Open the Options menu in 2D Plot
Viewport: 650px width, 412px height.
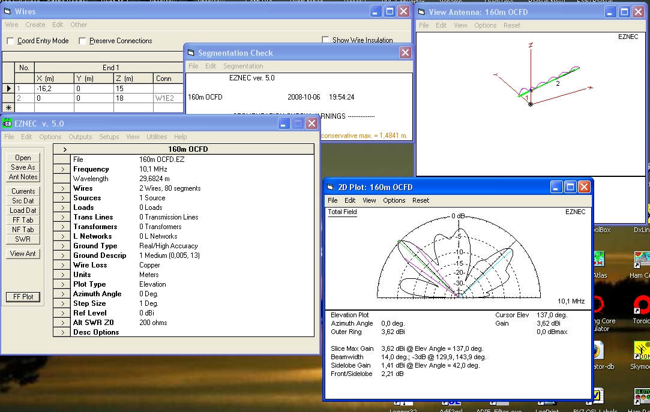[x=394, y=200]
